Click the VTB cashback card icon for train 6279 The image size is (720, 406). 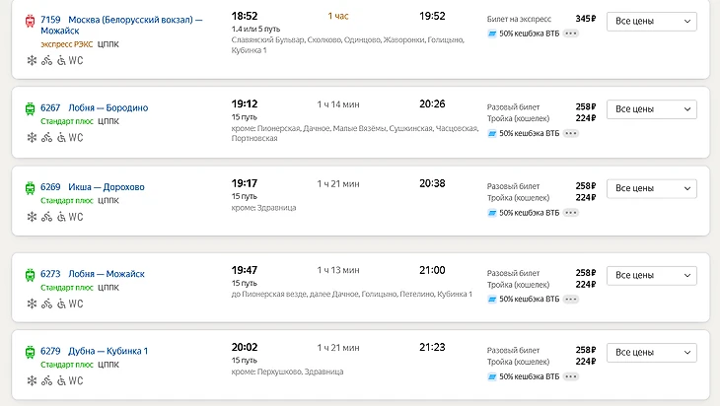(492, 376)
